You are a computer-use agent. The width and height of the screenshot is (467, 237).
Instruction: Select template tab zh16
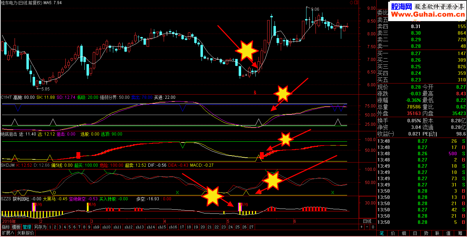[173, 227]
